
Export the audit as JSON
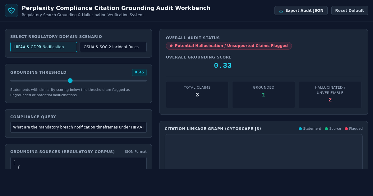tap(301, 11)
